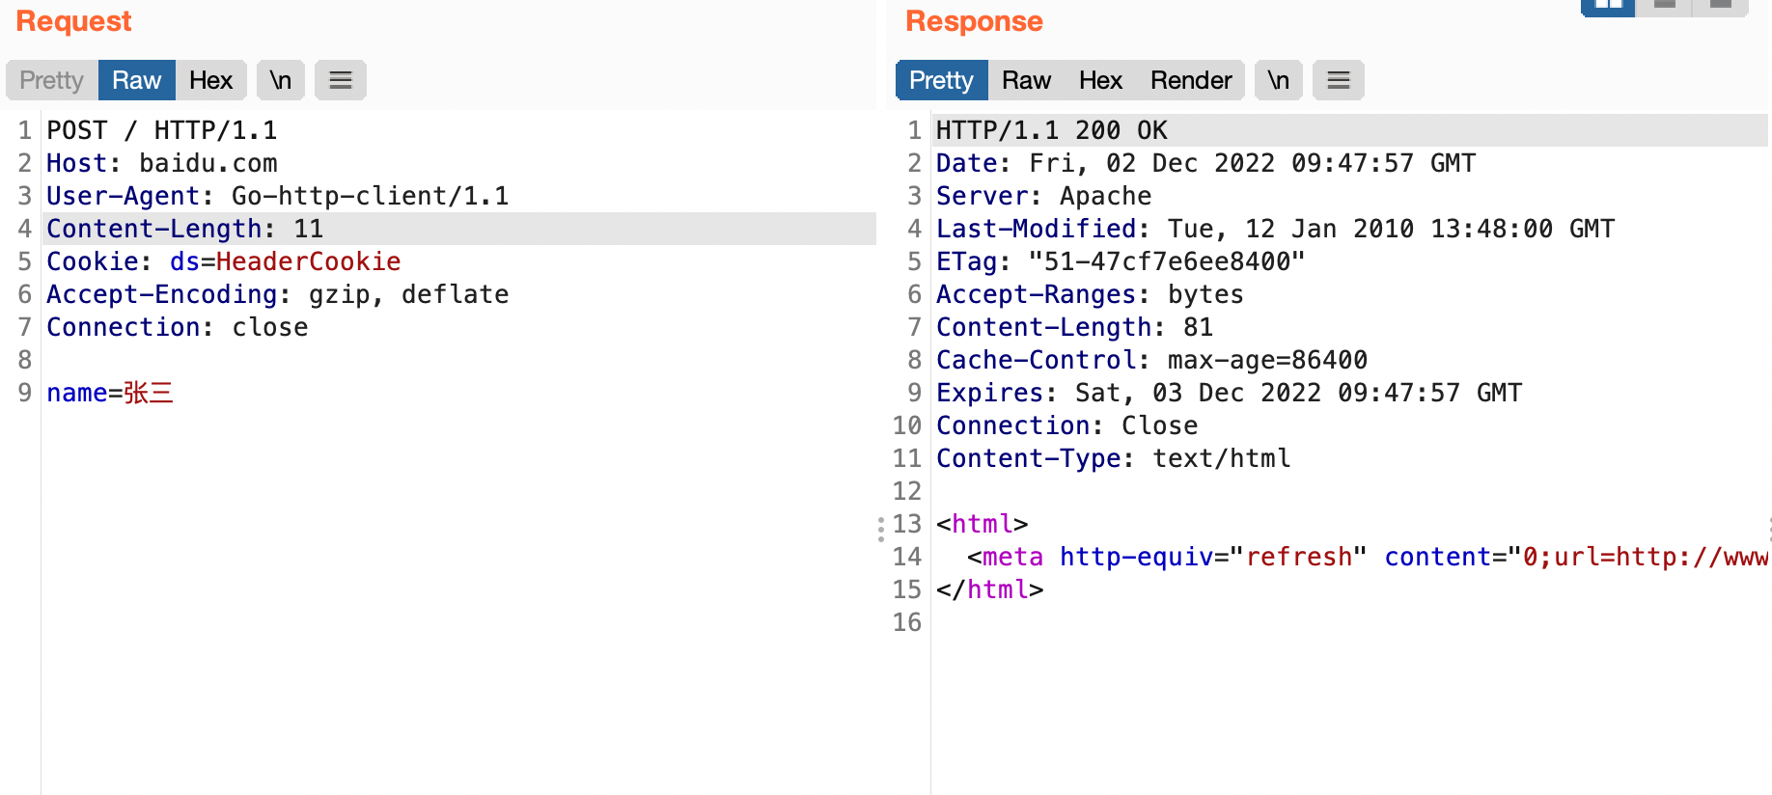Click the request 'Connection: close' line
Viewport: 1772px width, 795px height.
coord(178,327)
